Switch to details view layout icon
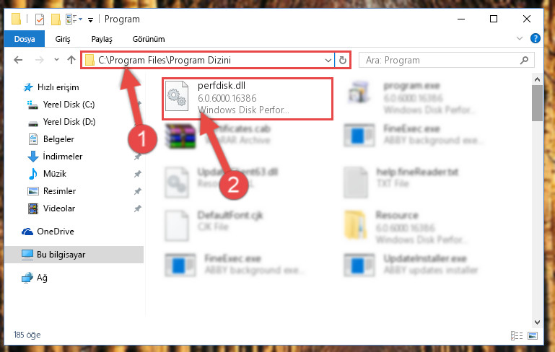This screenshot has height=352, width=555. 517,335
